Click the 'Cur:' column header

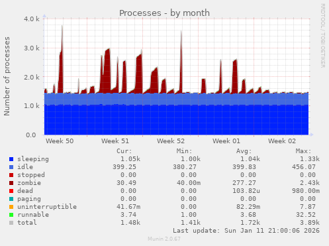tap(124, 151)
